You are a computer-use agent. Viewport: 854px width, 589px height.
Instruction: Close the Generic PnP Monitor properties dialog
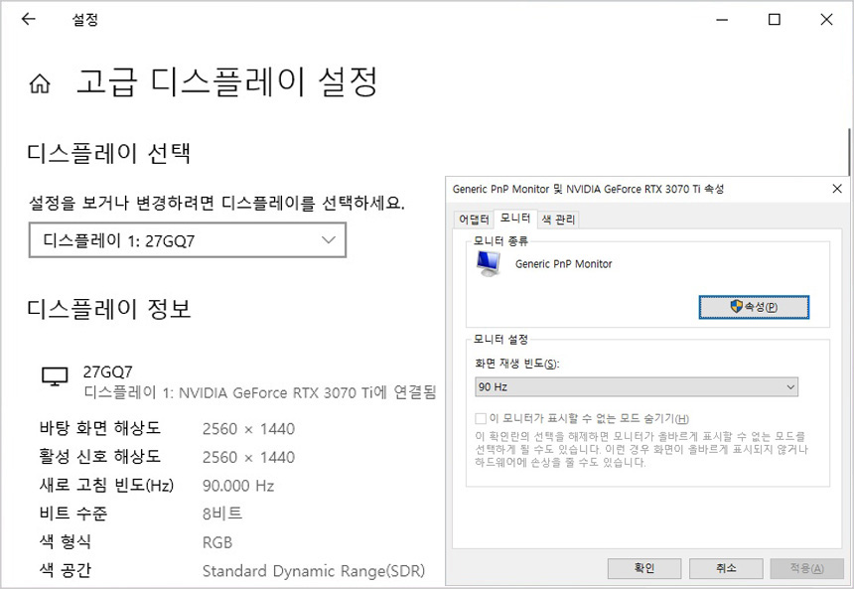point(837,188)
